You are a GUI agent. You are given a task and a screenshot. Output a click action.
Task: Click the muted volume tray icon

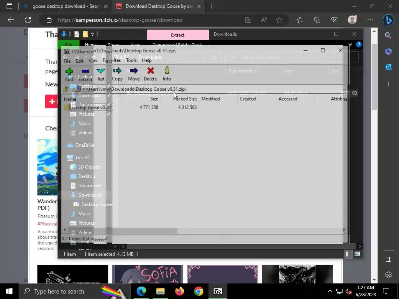[x=348, y=291]
